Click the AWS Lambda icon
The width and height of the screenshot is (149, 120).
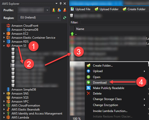click(8, 118)
